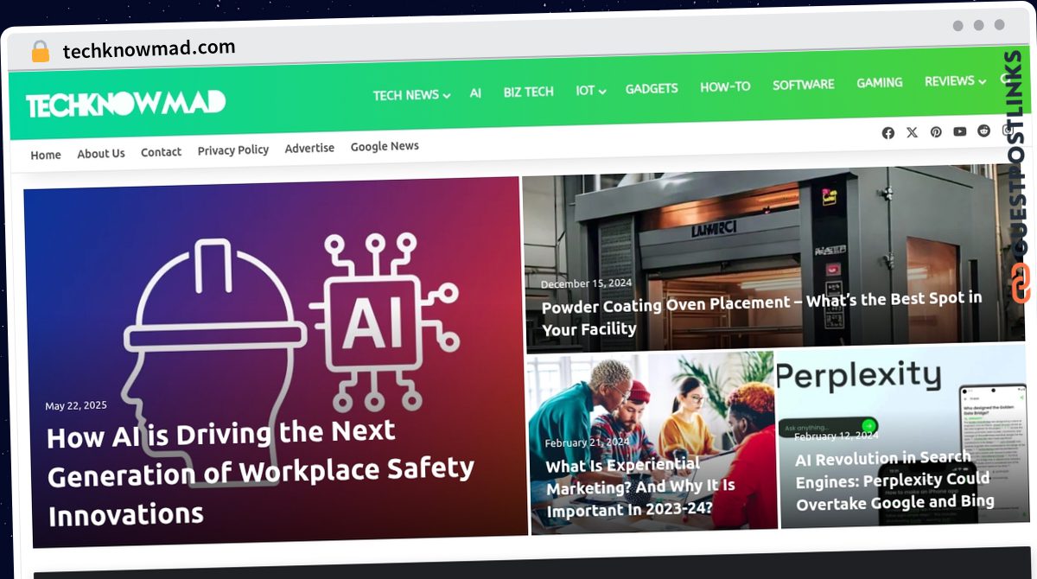This screenshot has height=579, width=1037.
Task: Click the Perplexity article image
Action: point(901,436)
